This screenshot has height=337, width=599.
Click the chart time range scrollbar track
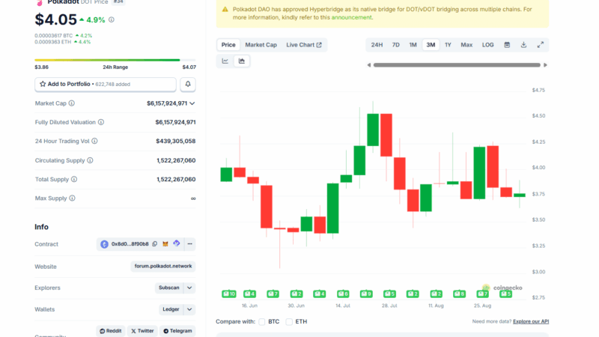(457, 65)
